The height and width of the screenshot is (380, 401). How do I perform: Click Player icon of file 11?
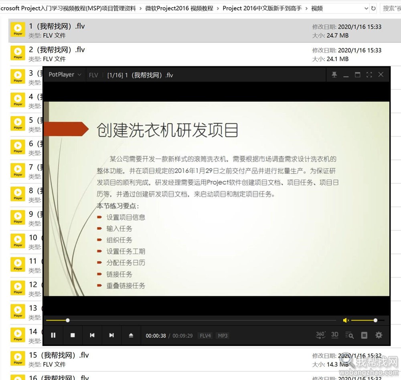[x=18, y=265]
